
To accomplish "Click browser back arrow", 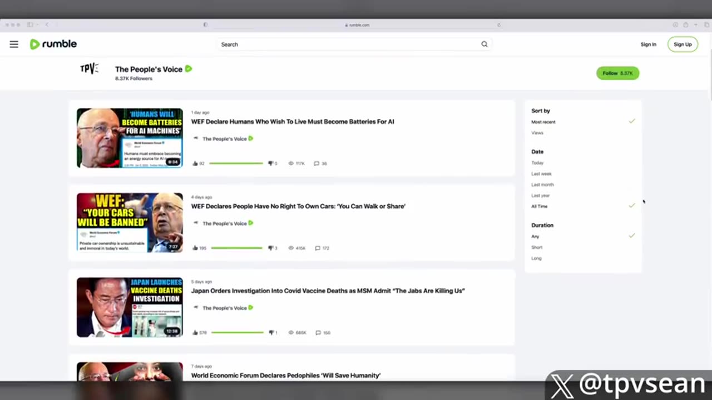I will pyautogui.click(x=47, y=24).
